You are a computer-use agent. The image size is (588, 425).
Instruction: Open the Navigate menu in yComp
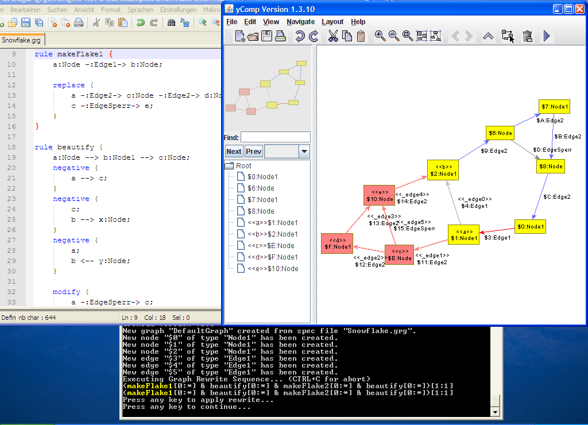coord(301,22)
